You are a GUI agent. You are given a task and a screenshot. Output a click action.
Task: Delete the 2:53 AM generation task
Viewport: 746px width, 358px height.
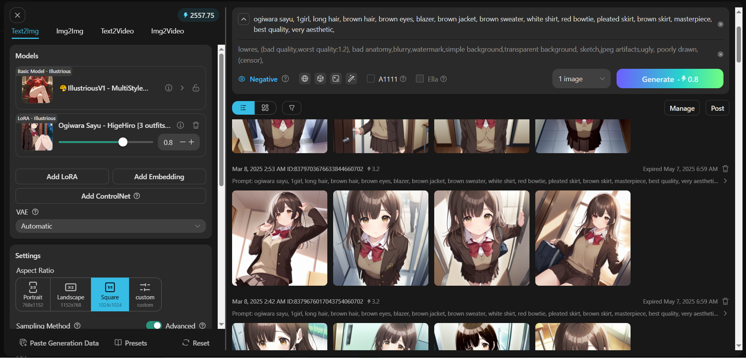[x=725, y=169]
